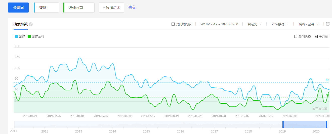This screenshot has height=134, width=332.
Task: Enable the 对比时间段 checkbox
Action: pos(173,24)
